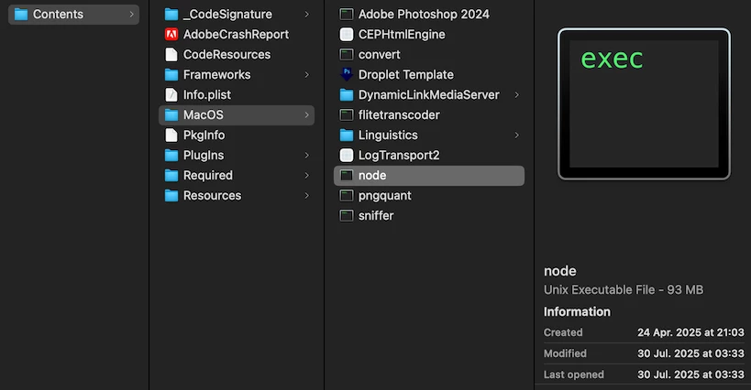This screenshot has height=390, width=751.
Task: Select the LogTransport2 app icon
Action: 347,156
